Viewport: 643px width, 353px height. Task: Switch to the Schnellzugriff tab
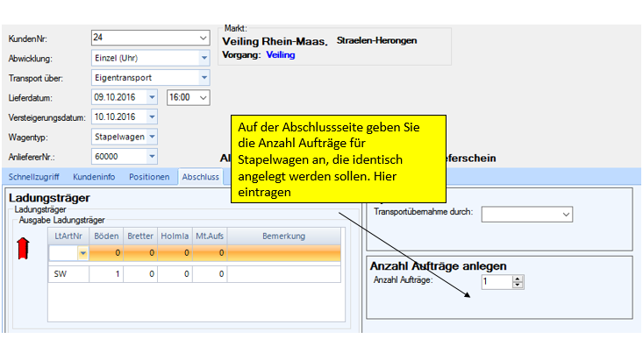click(35, 177)
